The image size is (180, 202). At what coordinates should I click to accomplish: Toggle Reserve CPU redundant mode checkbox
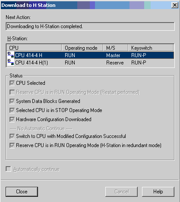pyautogui.click(x=12, y=145)
